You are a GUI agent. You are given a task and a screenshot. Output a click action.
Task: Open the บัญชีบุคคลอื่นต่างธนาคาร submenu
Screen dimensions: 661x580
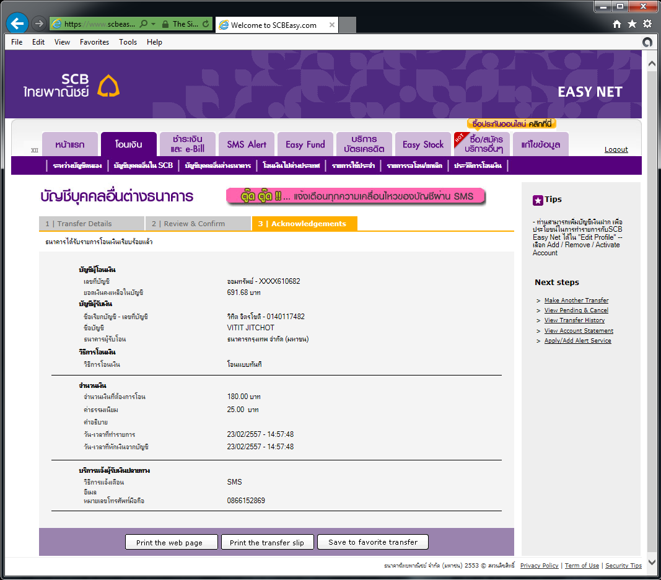point(218,165)
